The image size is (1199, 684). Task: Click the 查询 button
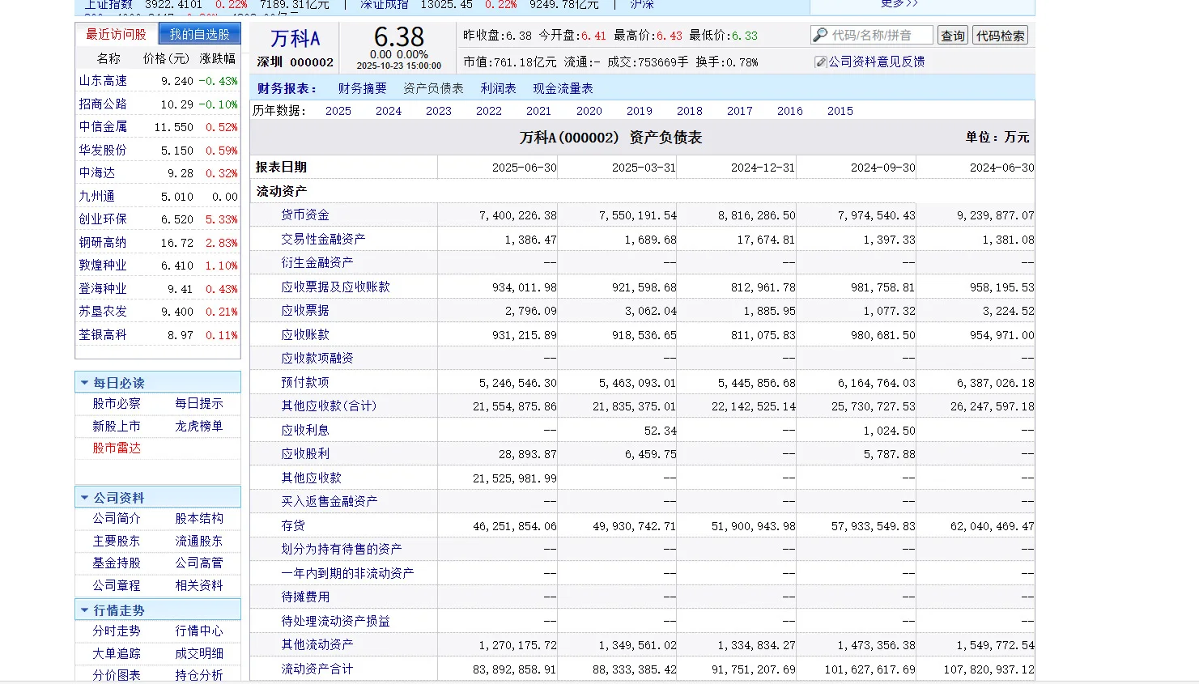tap(953, 36)
